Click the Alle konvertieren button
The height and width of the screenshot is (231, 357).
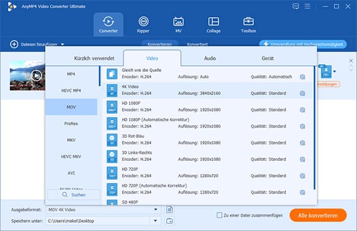pyautogui.click(x=318, y=216)
